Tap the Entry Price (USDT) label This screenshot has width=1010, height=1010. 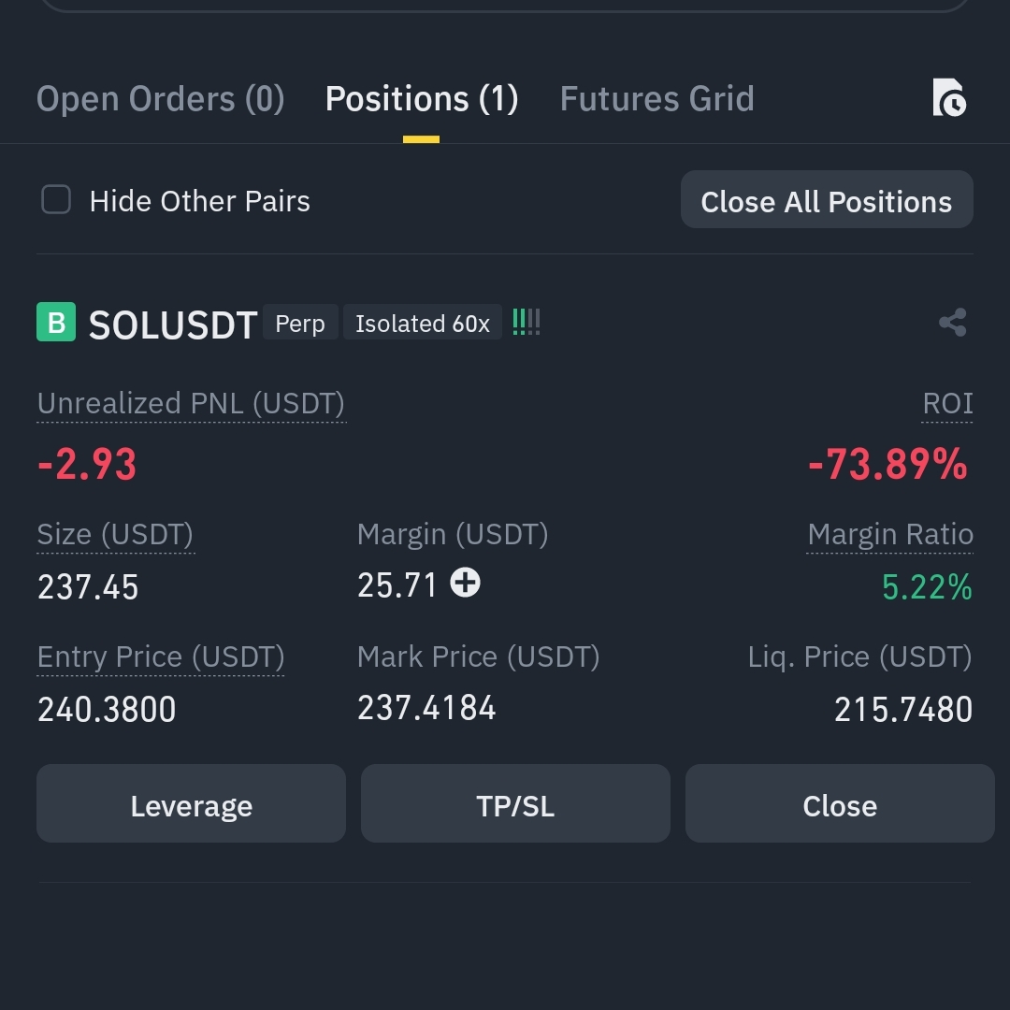pyautogui.click(x=161, y=657)
